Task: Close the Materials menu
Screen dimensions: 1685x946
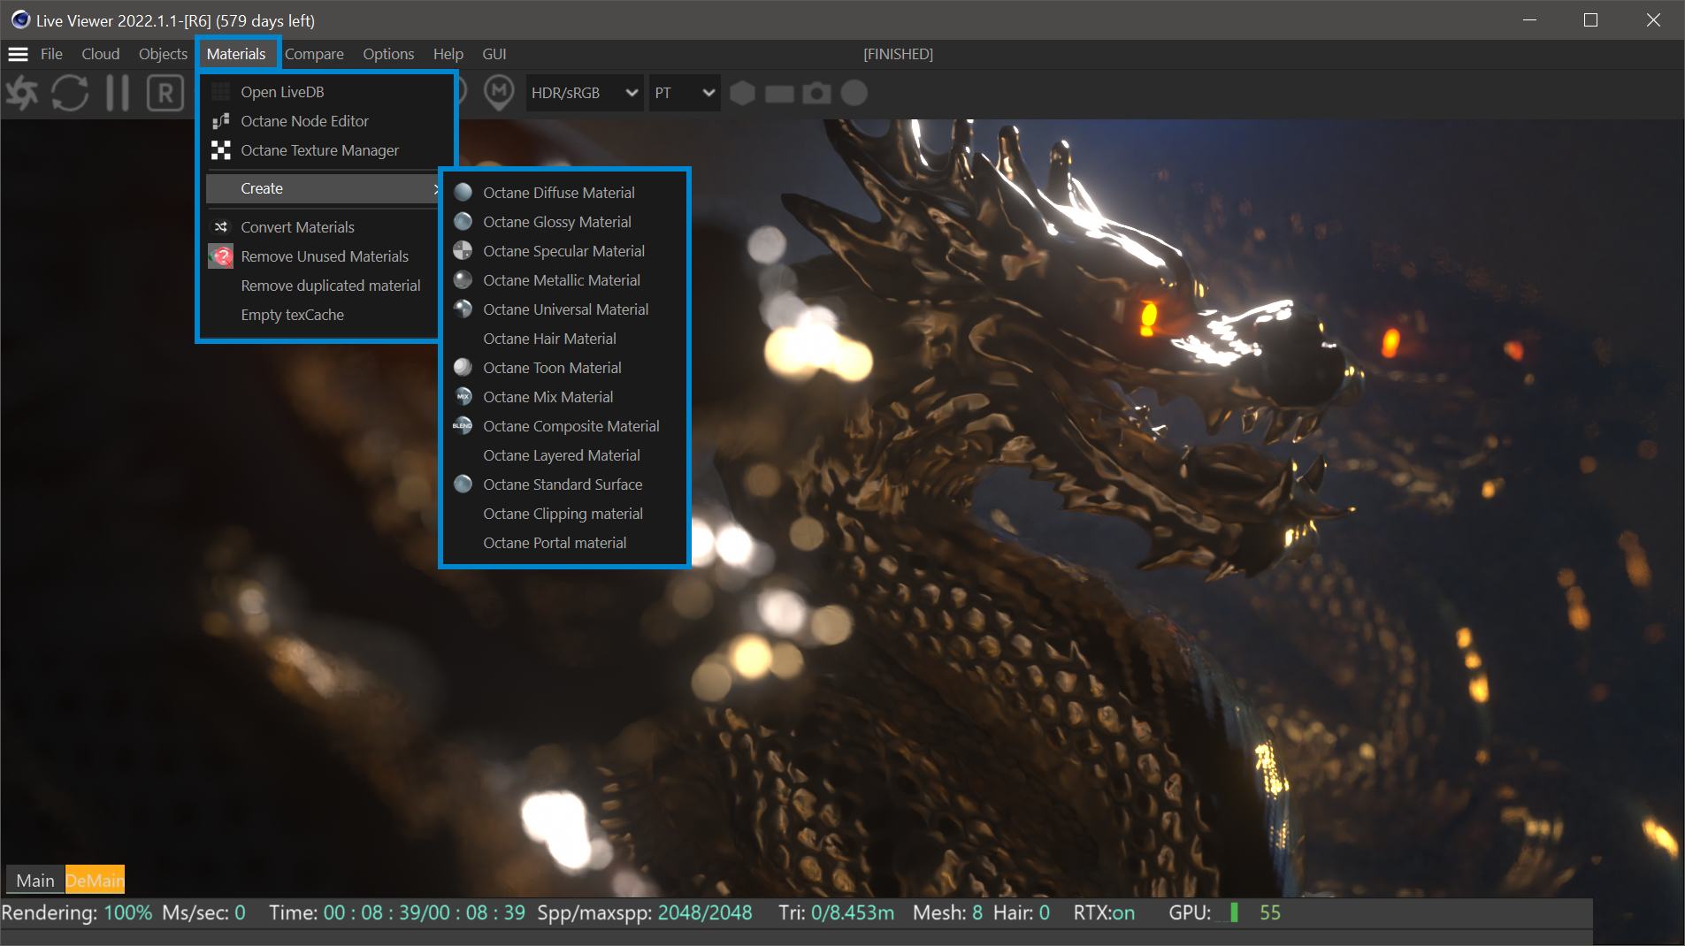Action: 236,54
